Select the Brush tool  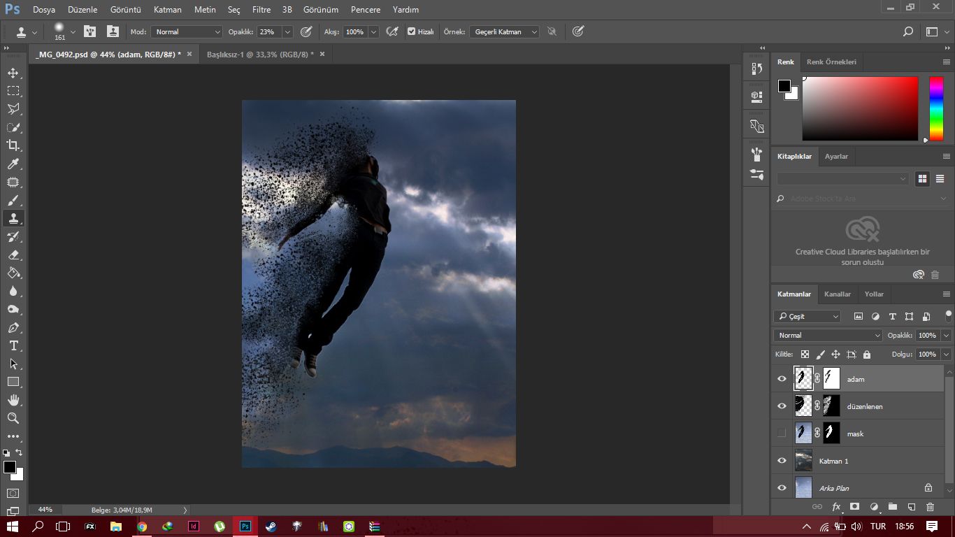tap(13, 200)
